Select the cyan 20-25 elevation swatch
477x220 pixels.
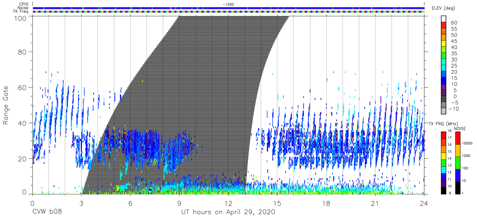point(444,68)
